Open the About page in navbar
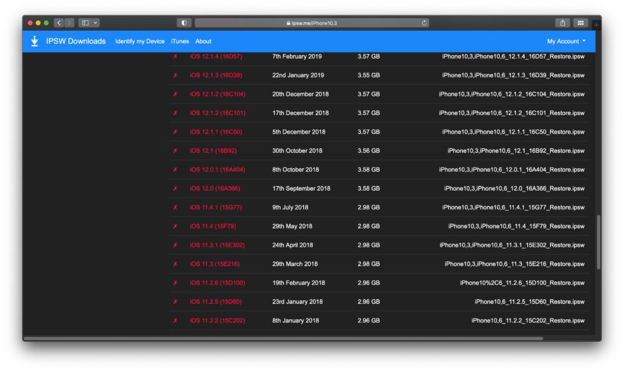Image resolution: width=624 pixels, height=371 pixels. coord(204,41)
